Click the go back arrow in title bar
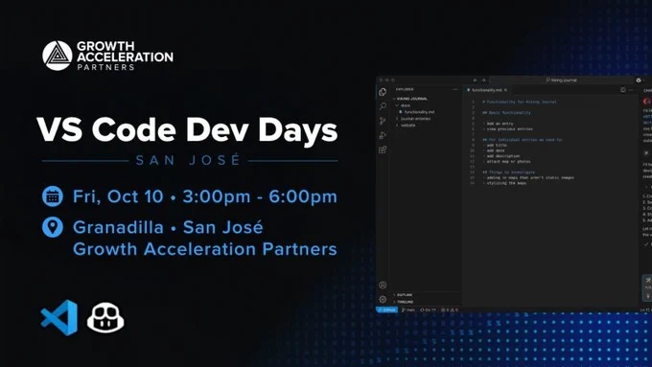Image resolution: width=652 pixels, height=367 pixels. click(476, 80)
